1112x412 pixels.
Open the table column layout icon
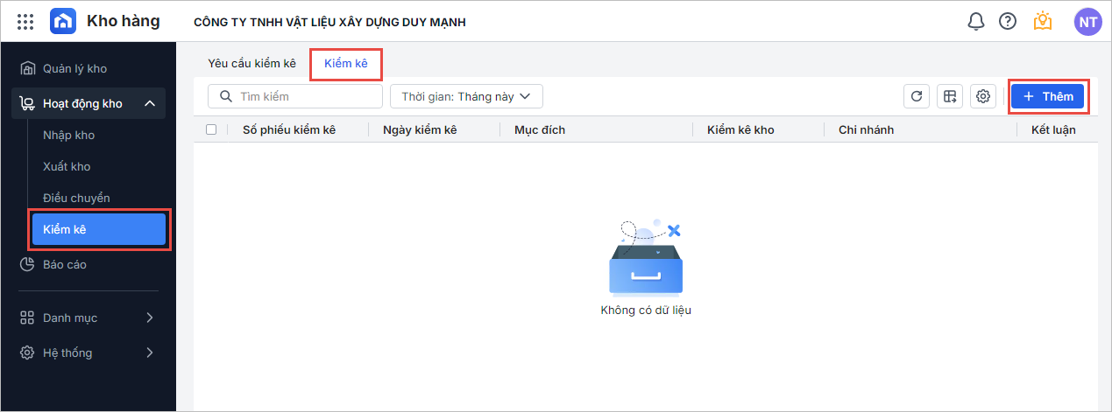950,96
